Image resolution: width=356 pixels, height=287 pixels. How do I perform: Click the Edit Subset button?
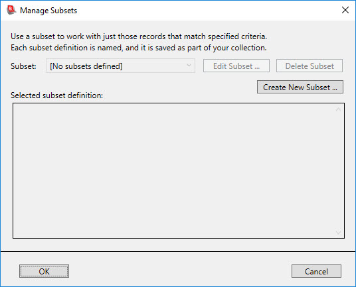(236, 66)
